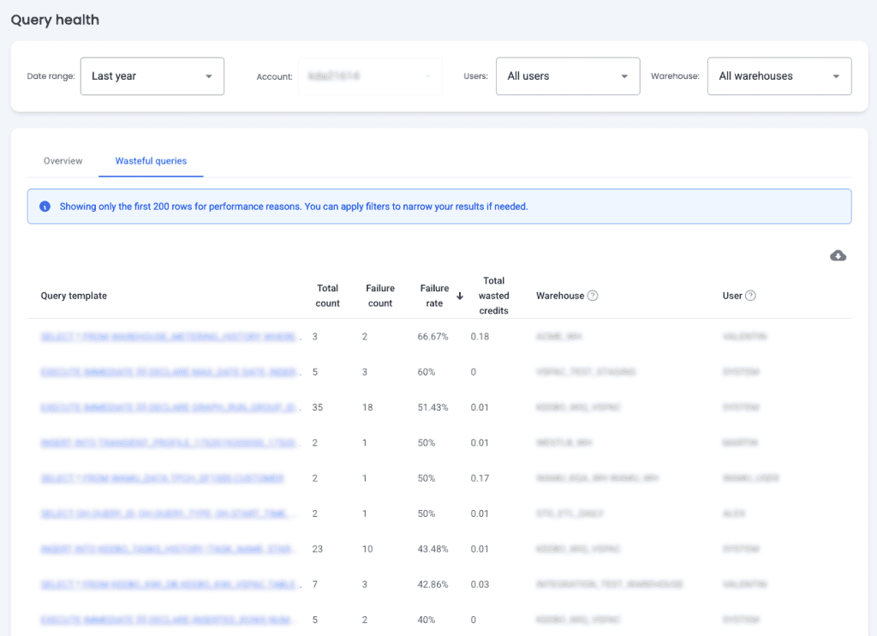Click total count value 35
Screen dimensions: 877x636
coord(317,407)
